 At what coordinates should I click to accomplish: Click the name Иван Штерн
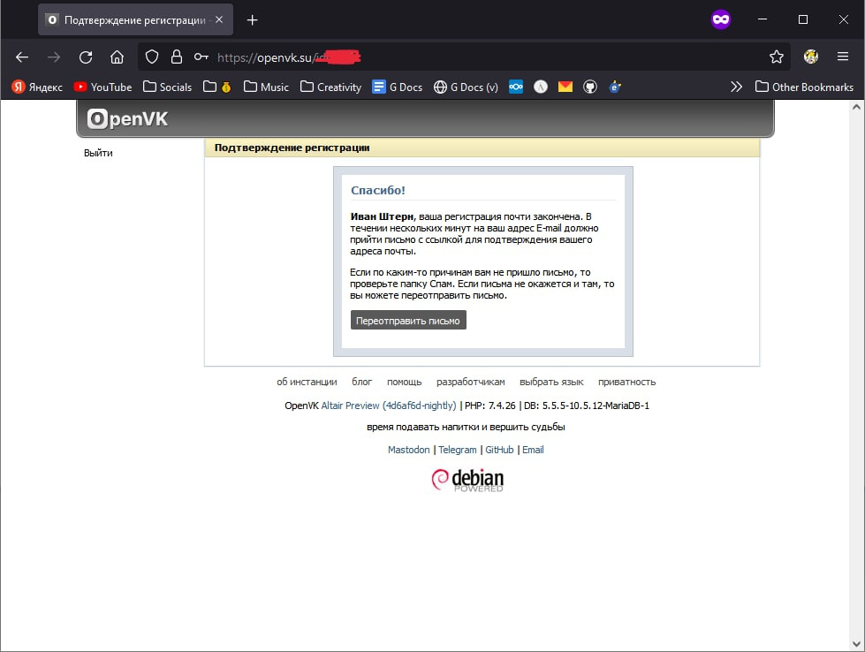coord(382,216)
